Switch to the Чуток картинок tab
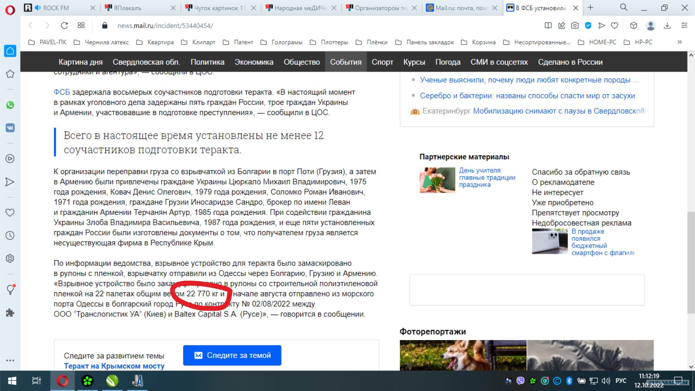This screenshot has width=695, height=391. tap(221, 8)
